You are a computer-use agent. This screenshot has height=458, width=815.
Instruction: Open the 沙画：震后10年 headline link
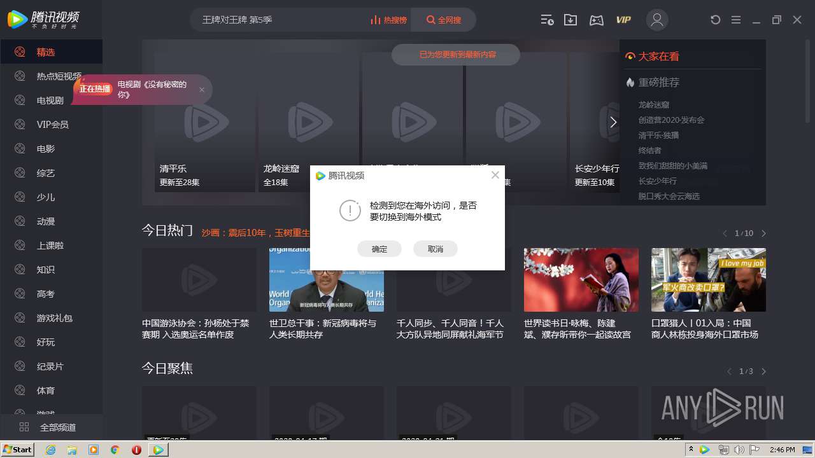(255, 233)
